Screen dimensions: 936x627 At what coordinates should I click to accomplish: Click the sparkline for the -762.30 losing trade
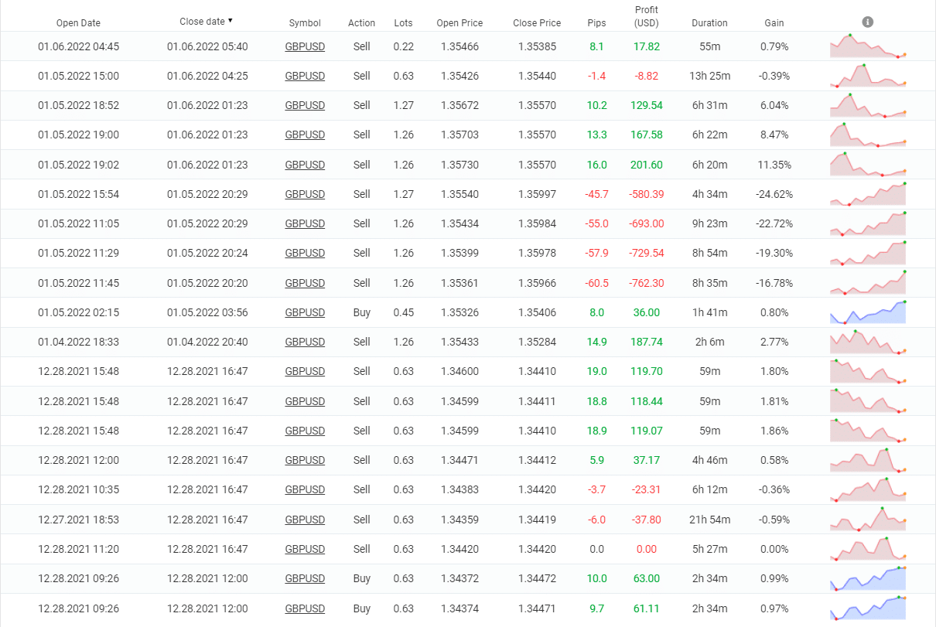tap(868, 283)
